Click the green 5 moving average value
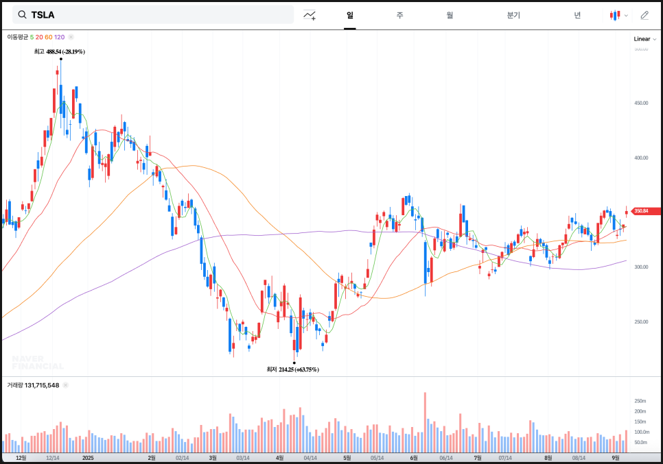 point(32,37)
